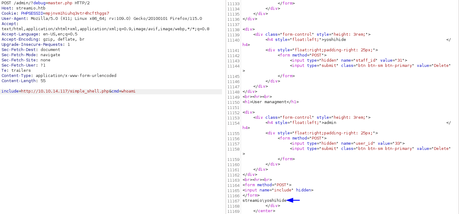Viewport: 459px width, 214px height.
Task: Select the PHPSESSID cookie value
Action: point(77,13)
